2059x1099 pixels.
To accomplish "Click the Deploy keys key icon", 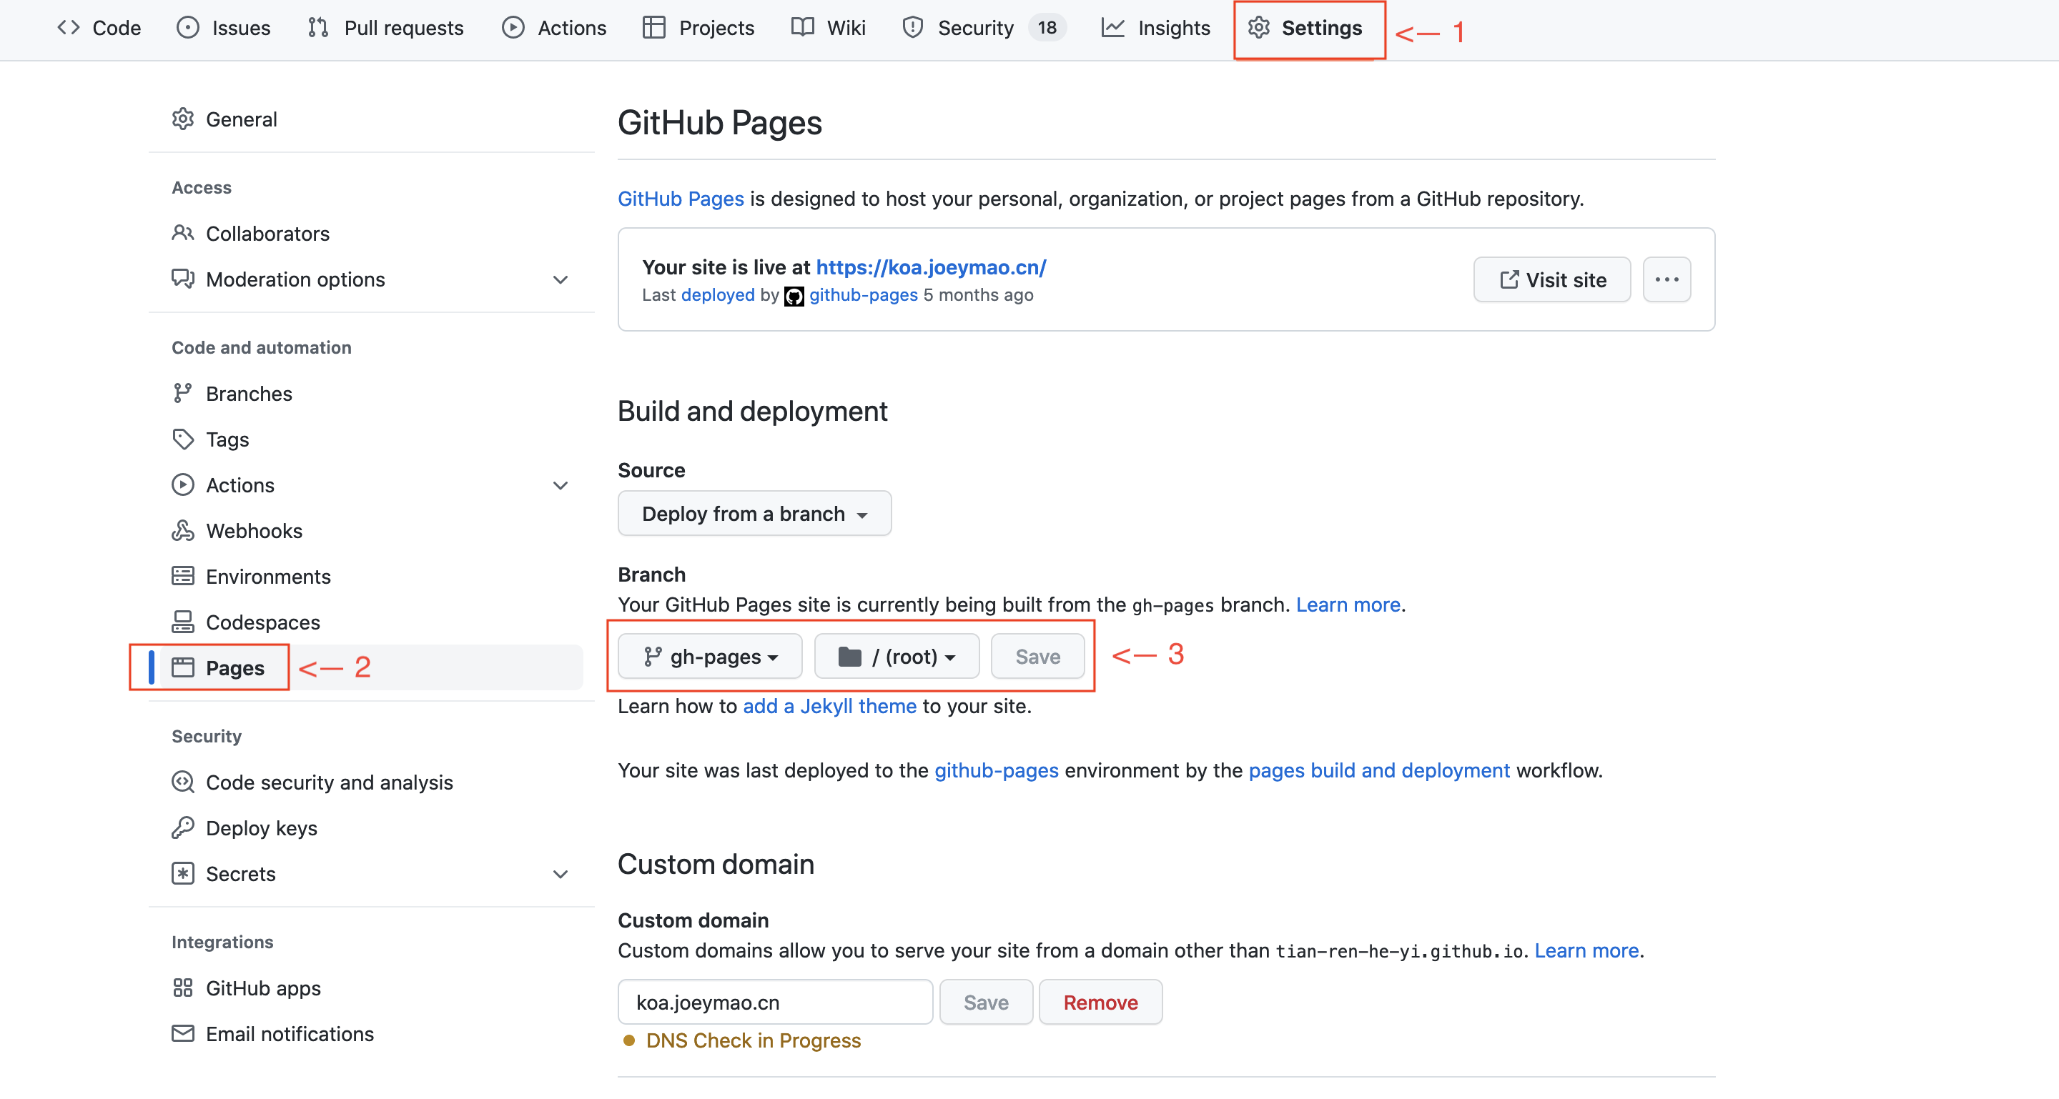I will (x=183, y=827).
